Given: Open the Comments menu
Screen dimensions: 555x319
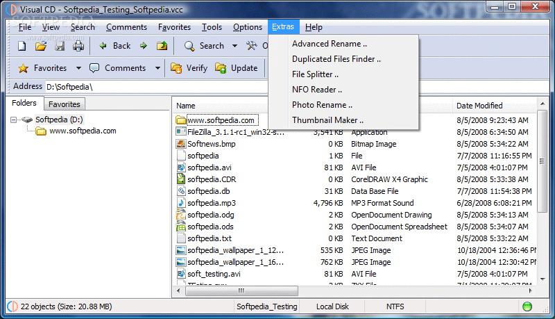Looking at the screenshot, I should (x=126, y=27).
